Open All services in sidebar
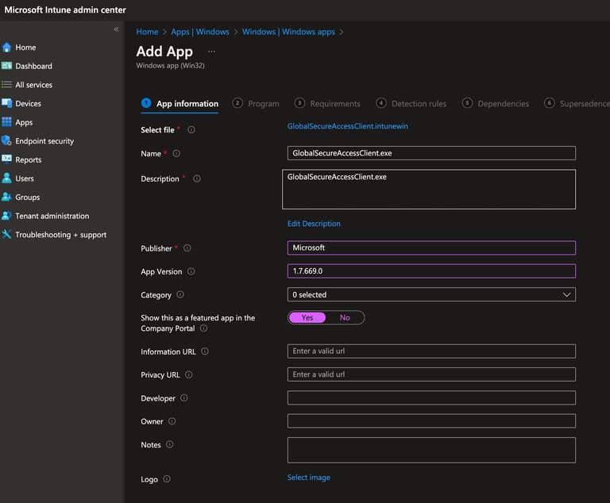610x503 pixels. click(33, 85)
